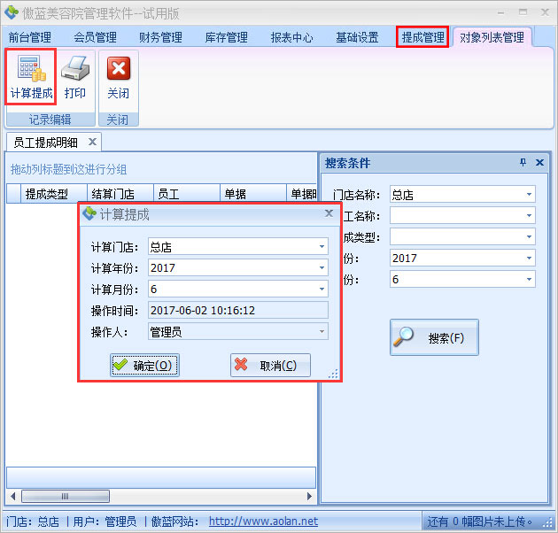This screenshot has width=558, height=533.
Task: Pin the 搜索条件 panel
Action: click(x=523, y=163)
